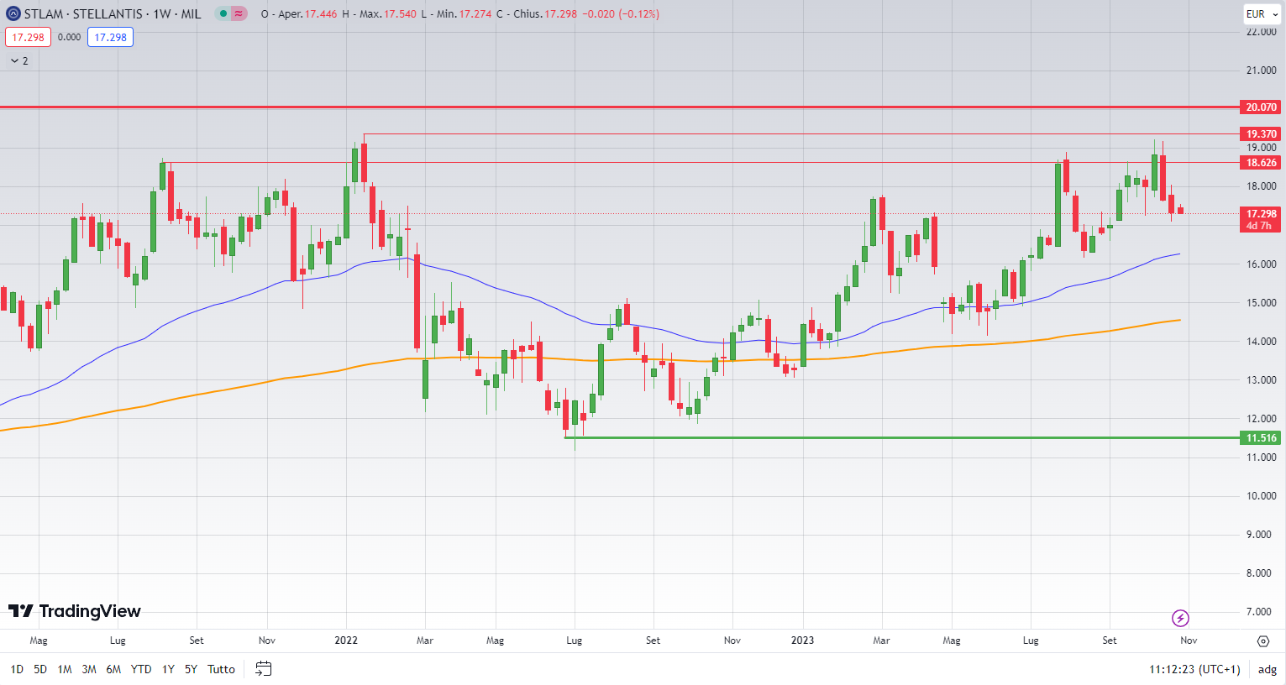
Task: Open the go-to-date calendar icon
Action: pyautogui.click(x=264, y=669)
